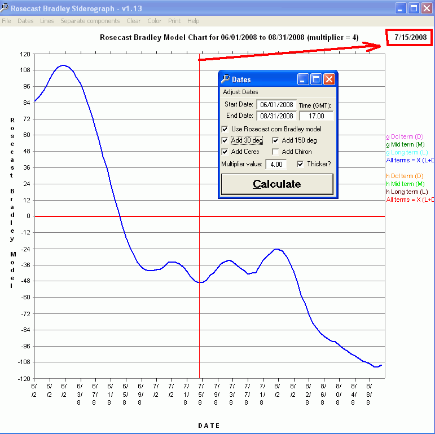The height and width of the screenshot is (434, 435).
Task: Open the Help menu
Action: click(x=193, y=21)
